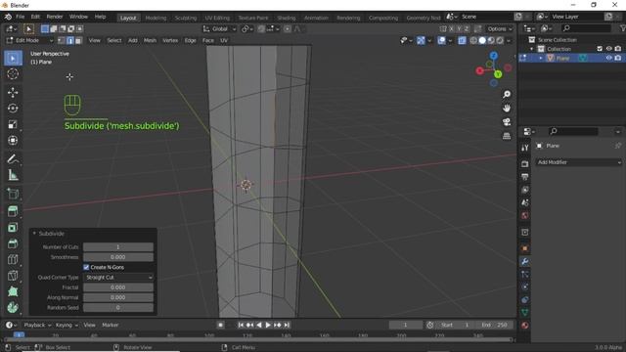Open the Tool properties tab icon
The image size is (626, 352).
click(x=525, y=148)
